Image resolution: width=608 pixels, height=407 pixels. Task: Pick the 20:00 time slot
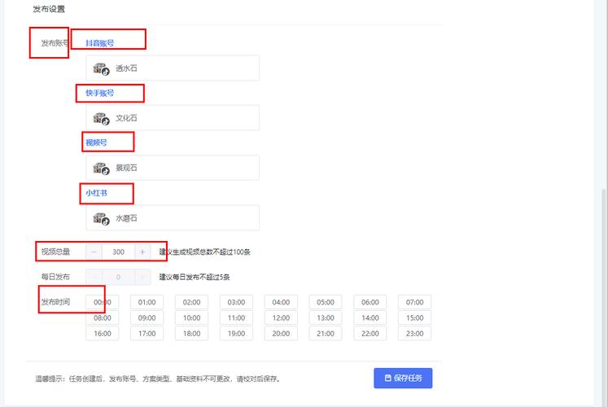coord(281,334)
